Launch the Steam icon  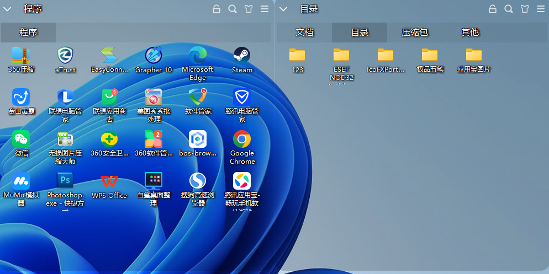pos(242,55)
